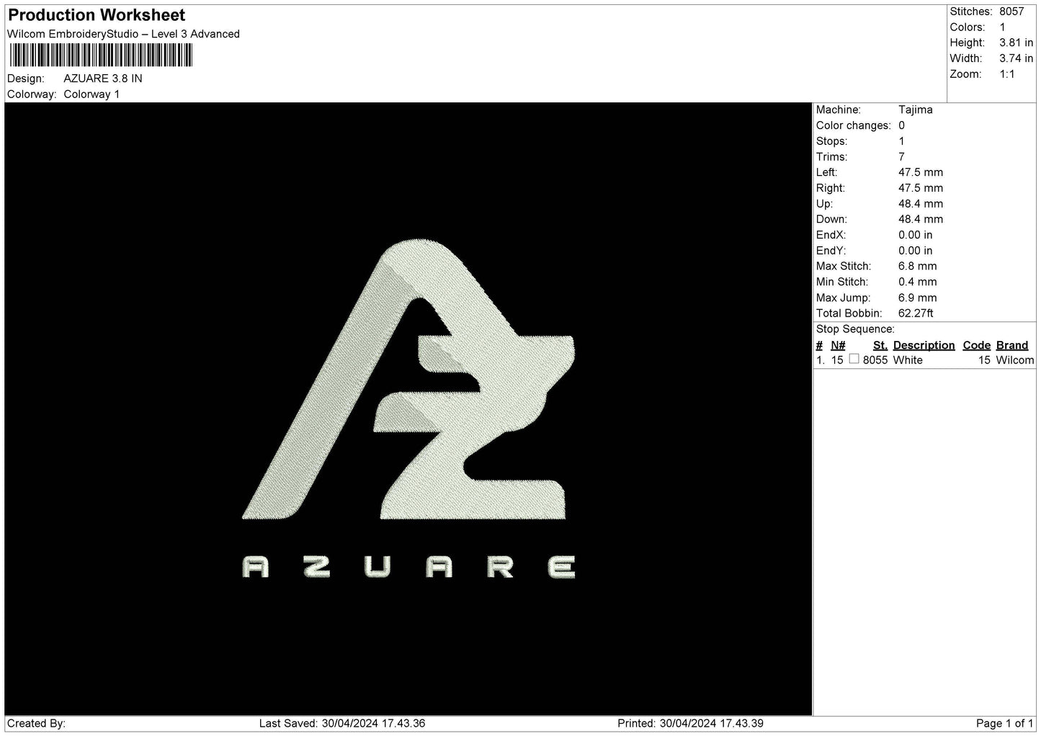Screen dimensions: 1041x736
Task: Click the white color swatch in stop sequence
Action: tap(854, 359)
